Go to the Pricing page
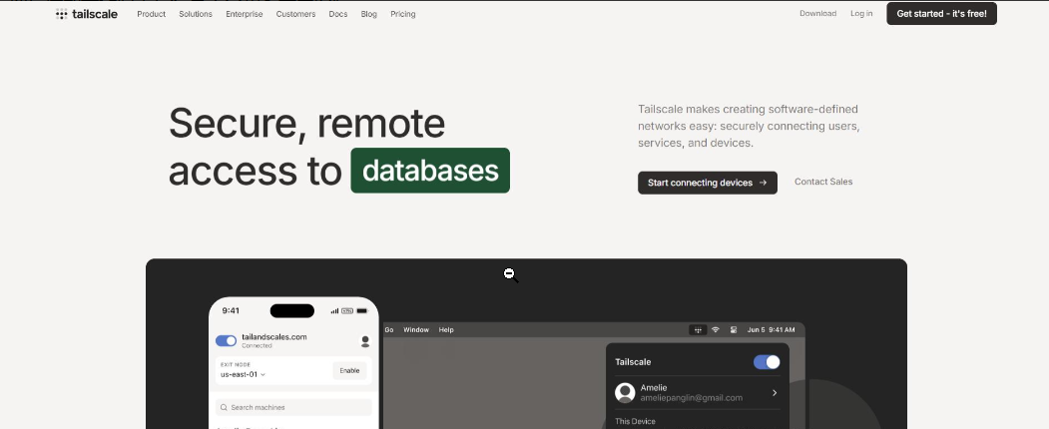The width and height of the screenshot is (1049, 429). pos(403,14)
